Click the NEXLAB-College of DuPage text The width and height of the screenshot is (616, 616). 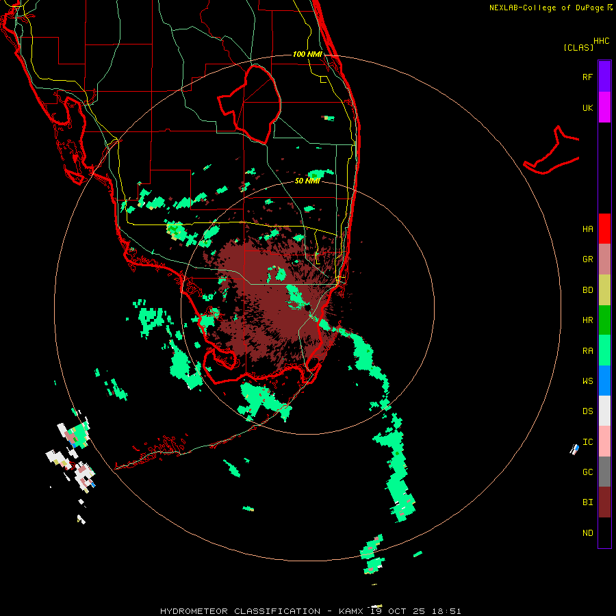pos(546,8)
